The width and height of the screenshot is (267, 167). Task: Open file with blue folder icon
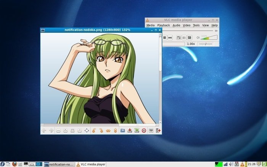pos(122,130)
